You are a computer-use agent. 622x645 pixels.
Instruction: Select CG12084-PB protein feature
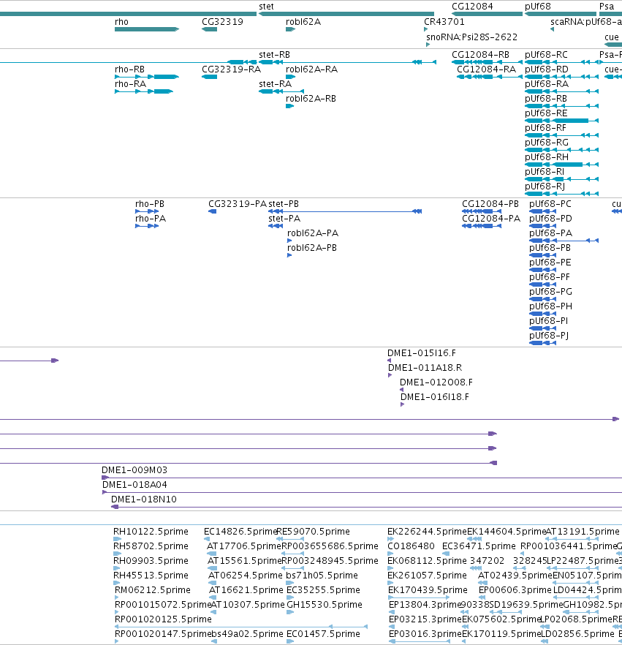point(482,211)
